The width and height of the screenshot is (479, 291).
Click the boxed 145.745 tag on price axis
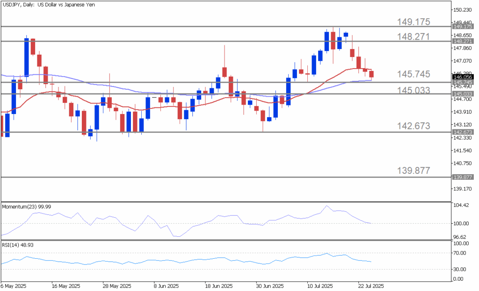pyautogui.click(x=463, y=82)
